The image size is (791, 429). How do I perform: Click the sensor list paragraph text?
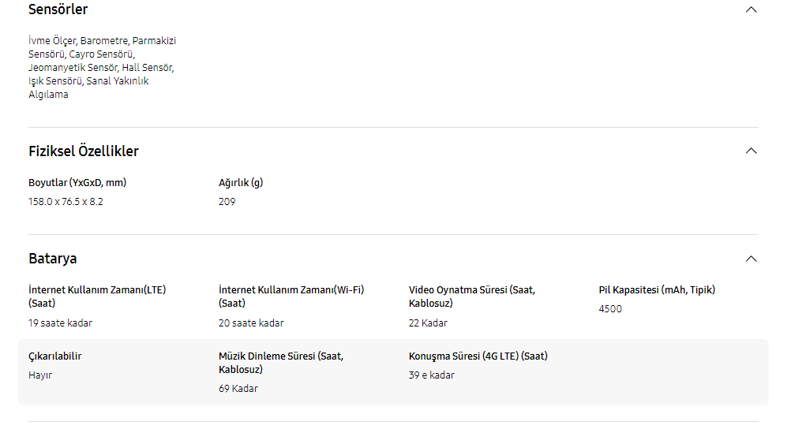(101, 67)
